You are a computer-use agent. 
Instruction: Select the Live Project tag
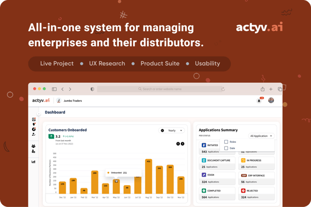pyautogui.click(x=57, y=64)
